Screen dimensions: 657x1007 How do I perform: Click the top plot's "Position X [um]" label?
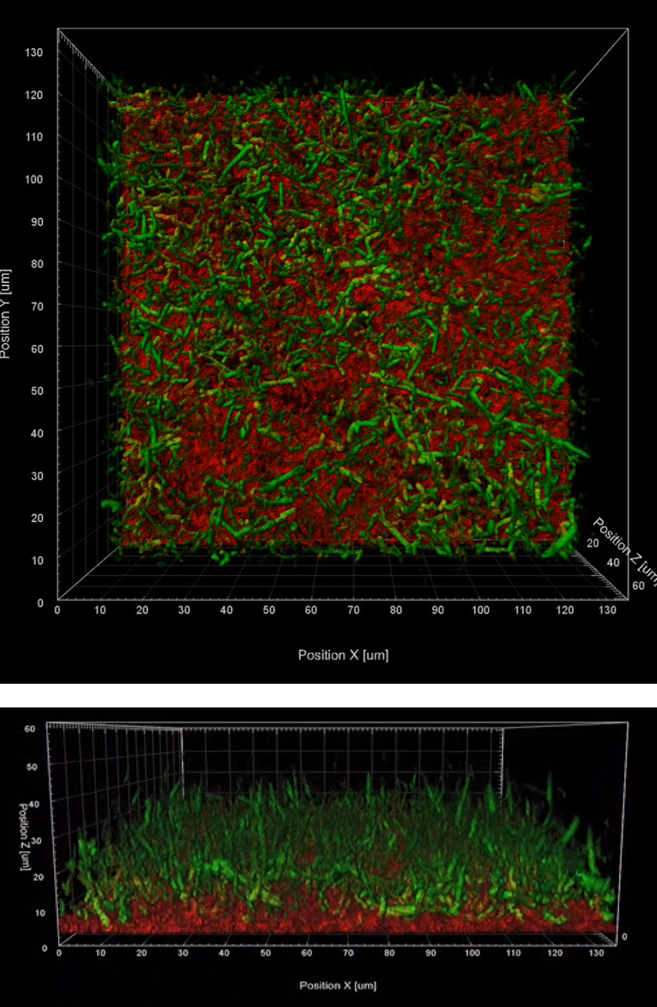point(343,655)
